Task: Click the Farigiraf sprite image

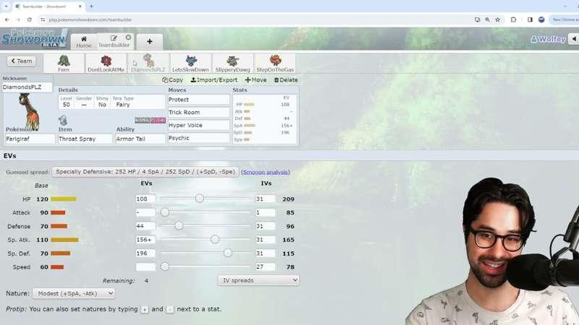Action: (28, 112)
